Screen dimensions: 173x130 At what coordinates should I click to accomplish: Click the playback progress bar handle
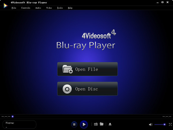tap(13, 116)
